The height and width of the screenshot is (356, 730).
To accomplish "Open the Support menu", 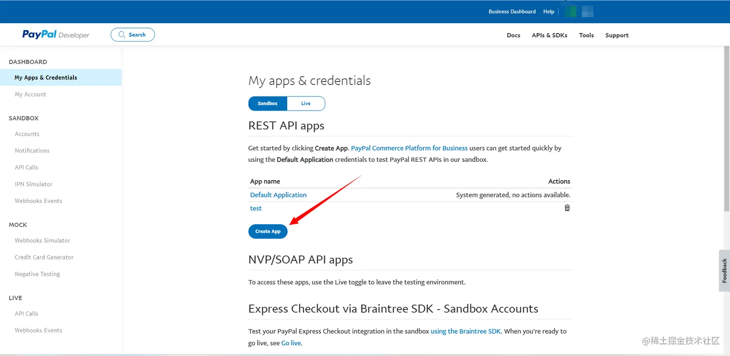I will [x=617, y=35].
